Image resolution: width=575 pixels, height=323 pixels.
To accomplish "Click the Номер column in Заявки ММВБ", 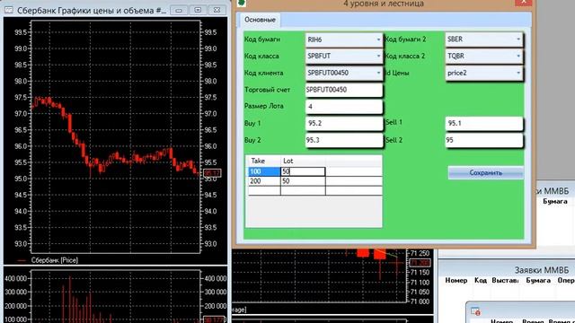I will [x=456, y=280].
